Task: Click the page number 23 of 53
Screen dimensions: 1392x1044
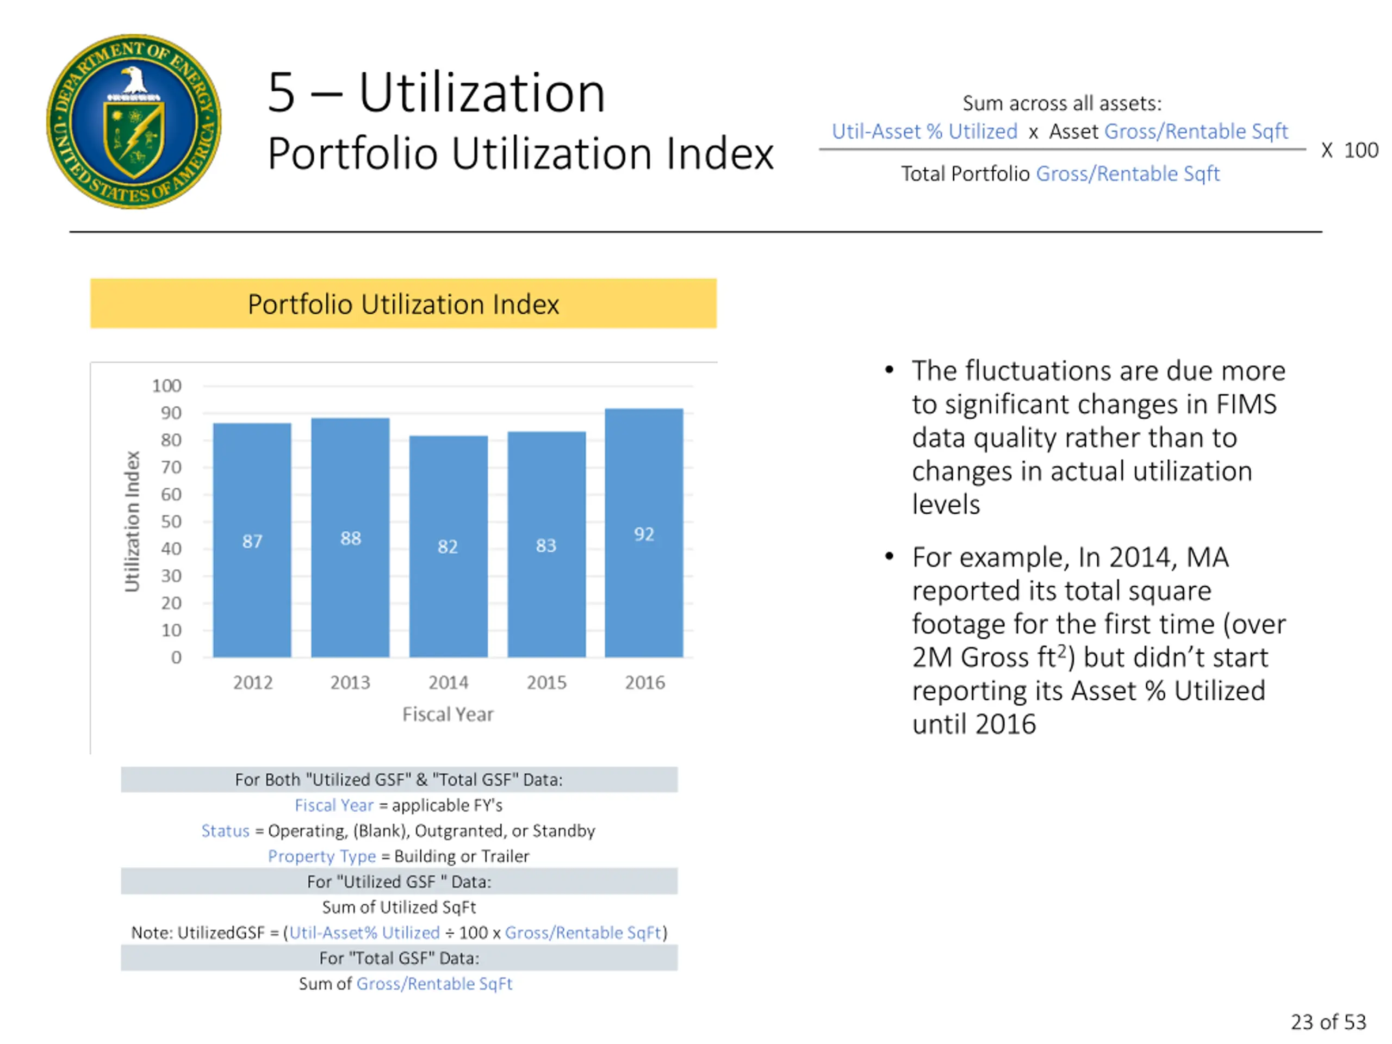Action: click(1328, 1021)
